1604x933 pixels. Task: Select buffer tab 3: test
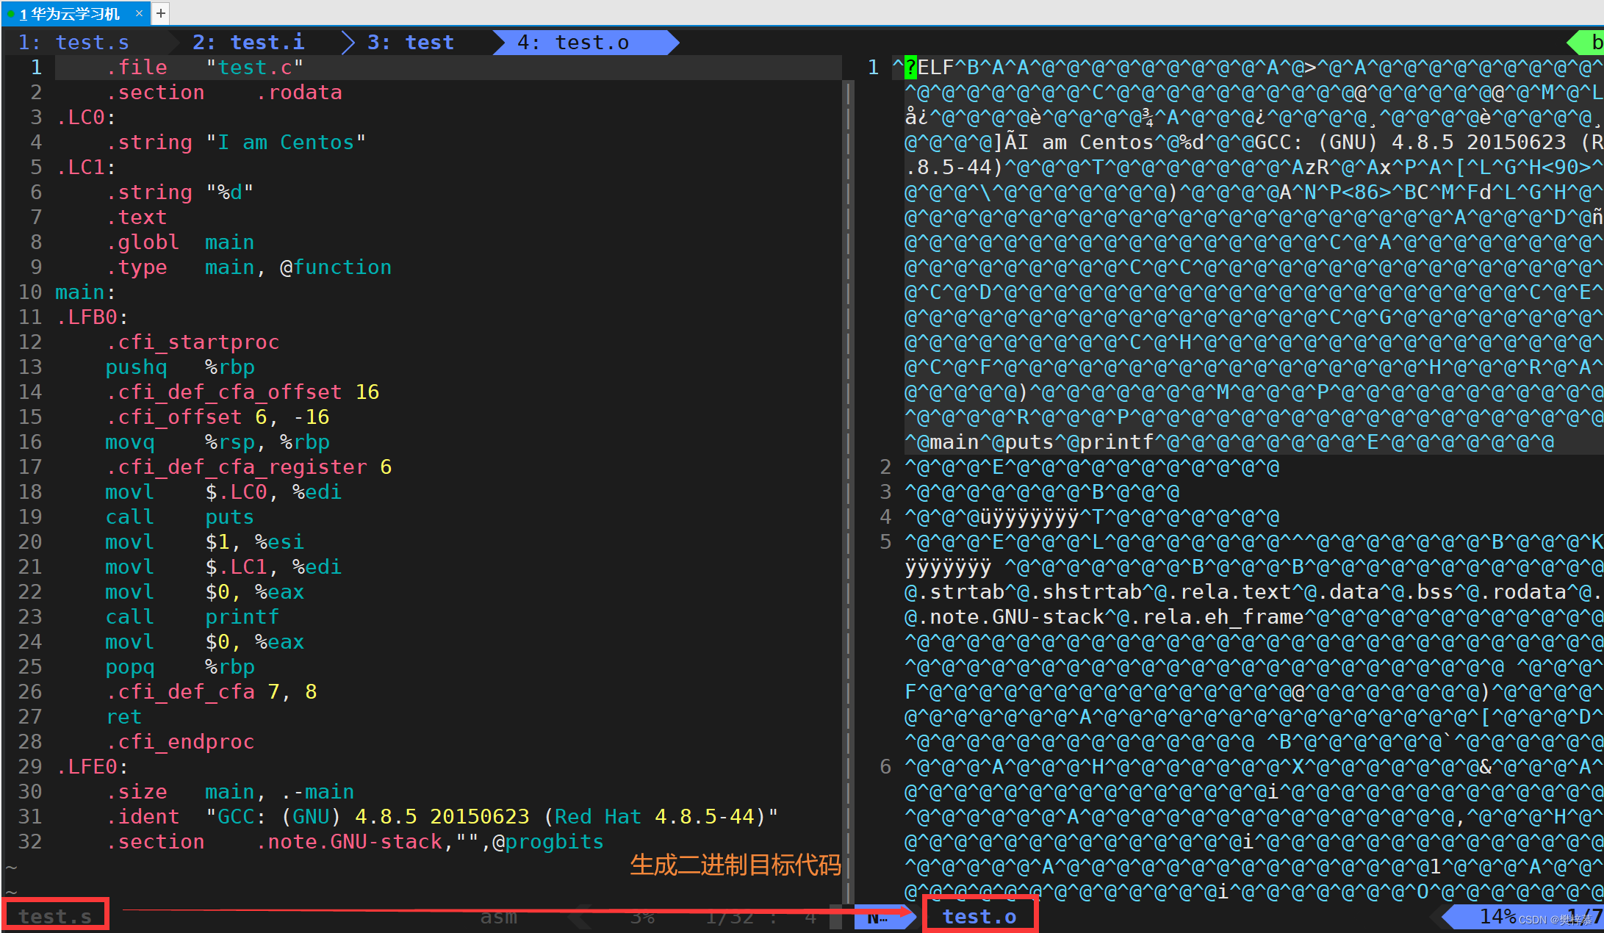[410, 43]
